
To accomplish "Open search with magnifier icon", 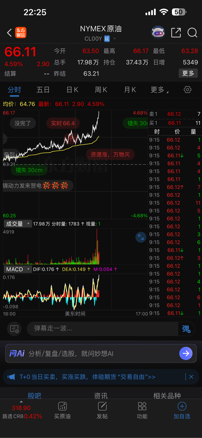I will click(192, 33).
